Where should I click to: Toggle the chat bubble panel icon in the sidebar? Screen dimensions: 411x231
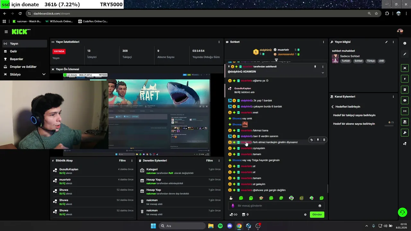405,100
